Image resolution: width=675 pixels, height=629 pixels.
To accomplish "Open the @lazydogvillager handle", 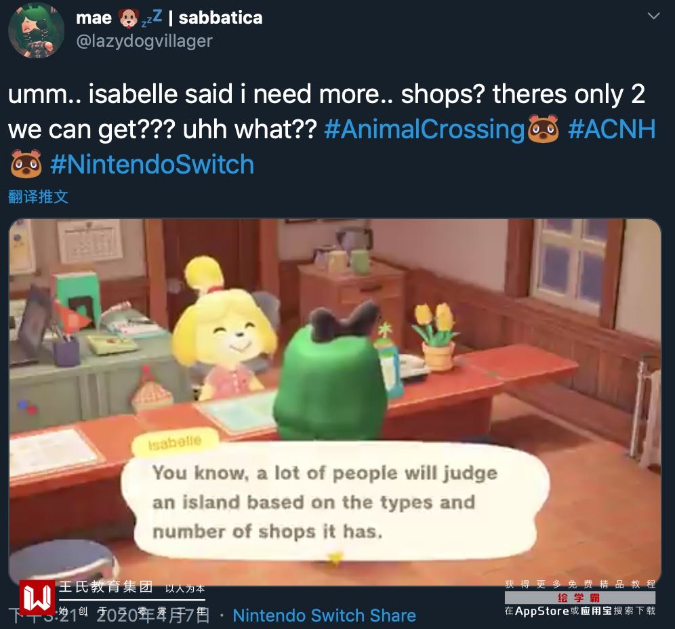I will coord(144,41).
